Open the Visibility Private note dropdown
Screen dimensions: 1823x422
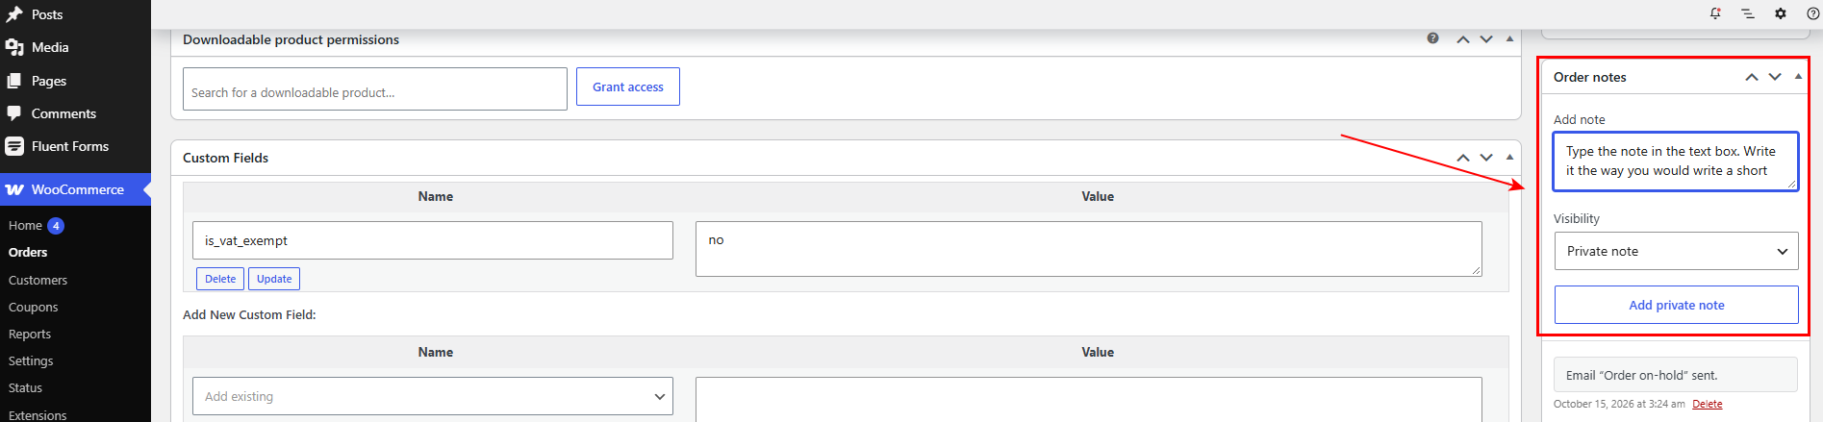tap(1677, 251)
